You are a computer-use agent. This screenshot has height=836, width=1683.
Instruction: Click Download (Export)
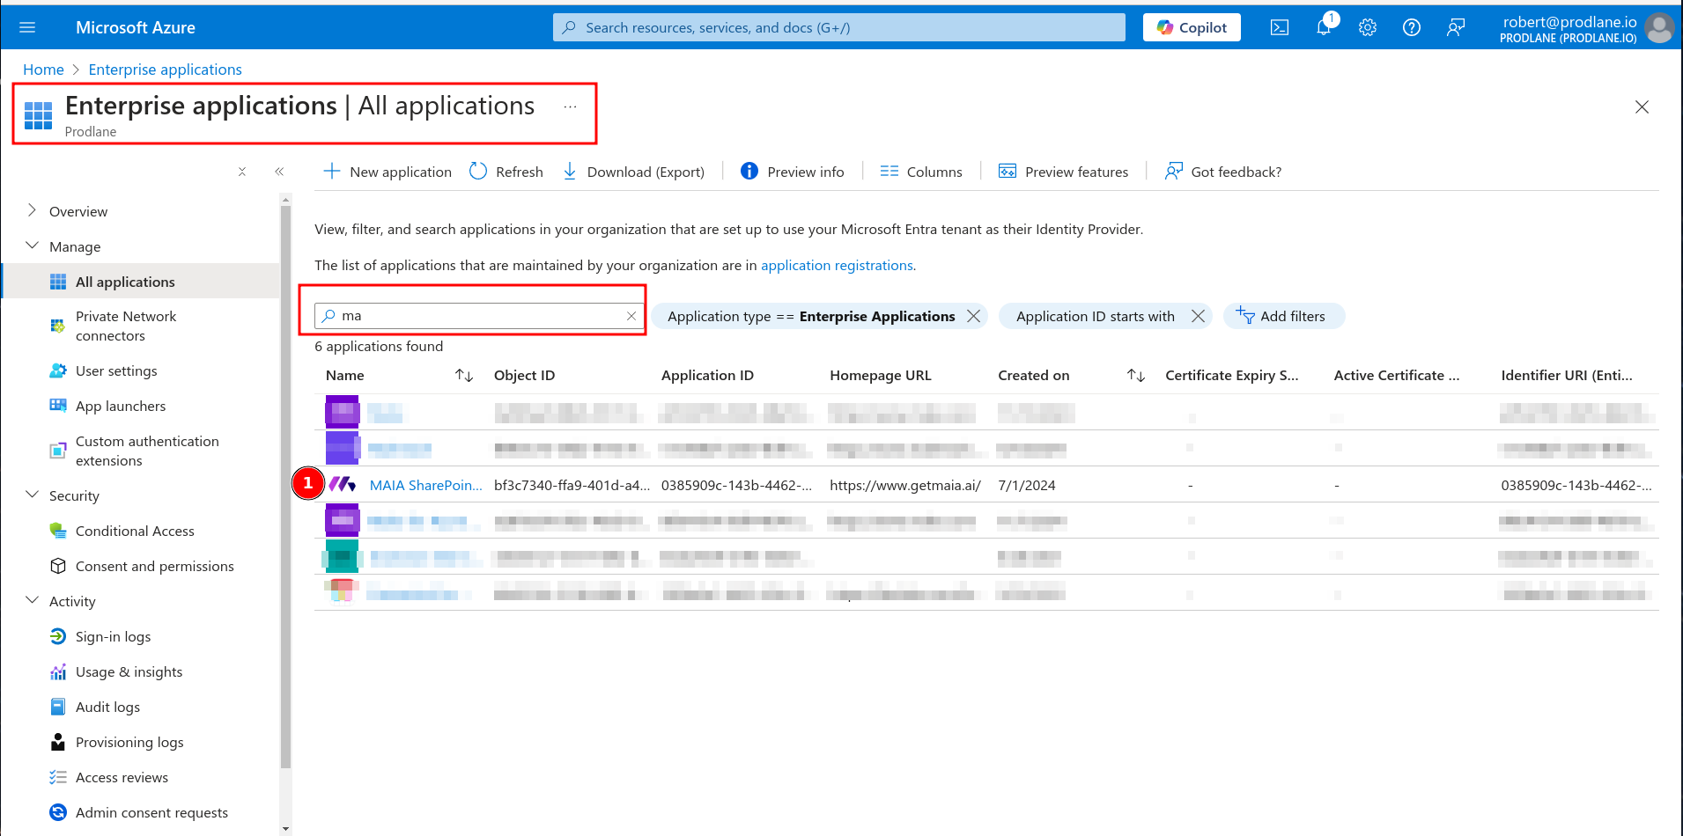[x=633, y=172]
